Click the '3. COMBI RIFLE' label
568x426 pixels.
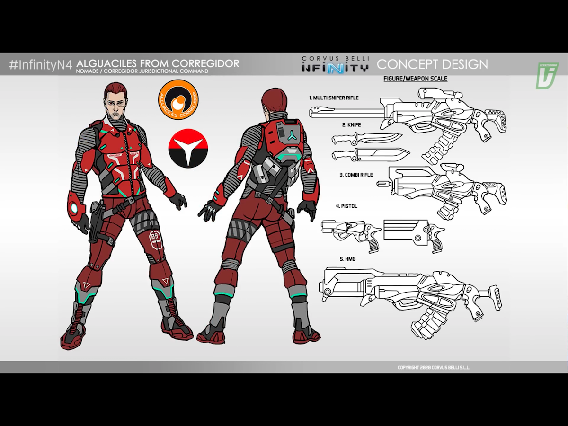point(356,175)
